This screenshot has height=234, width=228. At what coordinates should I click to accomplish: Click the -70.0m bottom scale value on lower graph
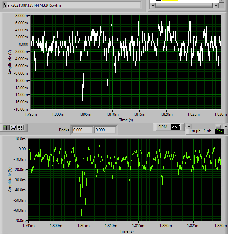pyautogui.click(x=20, y=220)
